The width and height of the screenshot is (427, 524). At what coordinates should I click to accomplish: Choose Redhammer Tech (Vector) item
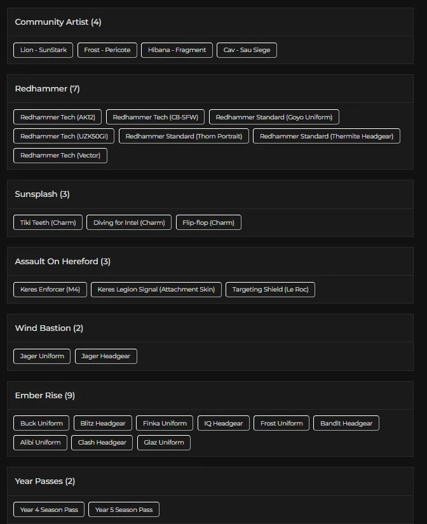[60, 155]
